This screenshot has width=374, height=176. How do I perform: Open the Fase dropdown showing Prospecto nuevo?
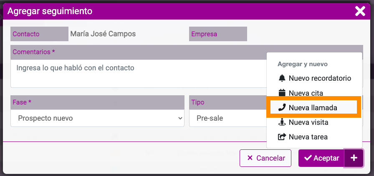(x=97, y=118)
